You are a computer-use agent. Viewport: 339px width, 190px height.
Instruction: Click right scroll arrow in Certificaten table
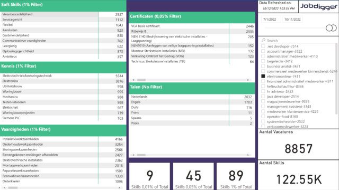248,80
